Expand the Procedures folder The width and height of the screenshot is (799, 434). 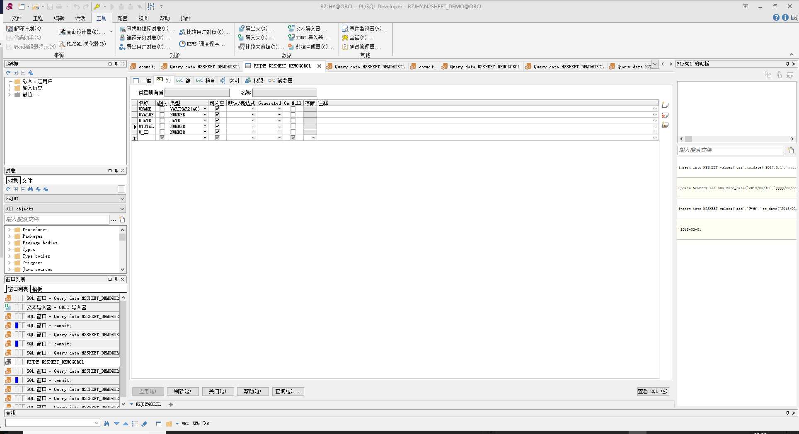pyautogui.click(x=9, y=229)
